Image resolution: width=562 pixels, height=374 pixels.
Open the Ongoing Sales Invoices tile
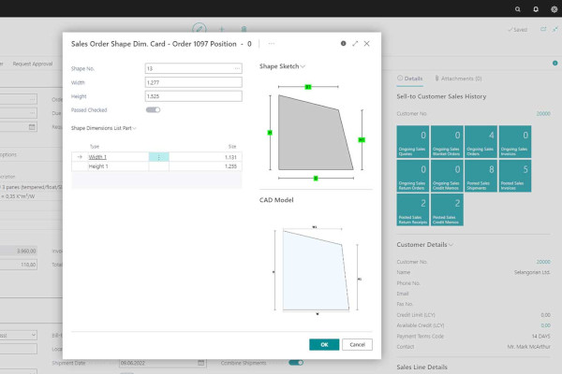coord(515,142)
